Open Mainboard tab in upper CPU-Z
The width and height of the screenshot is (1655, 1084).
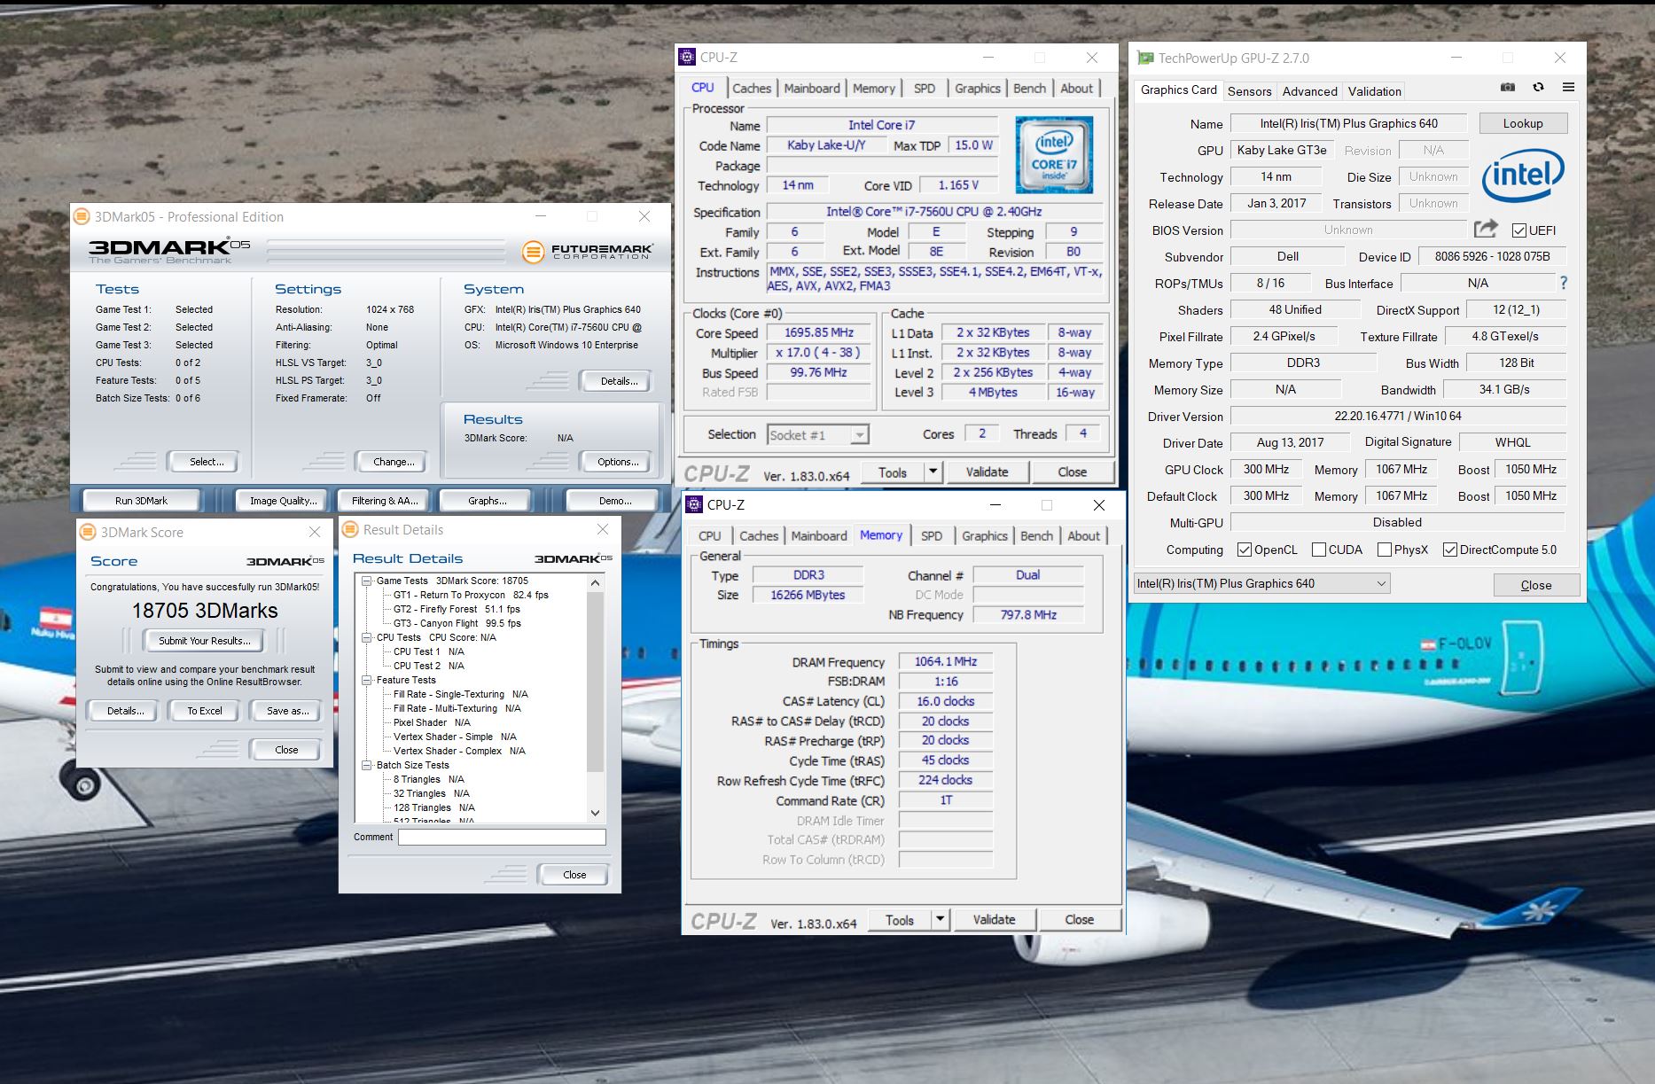[x=811, y=88]
